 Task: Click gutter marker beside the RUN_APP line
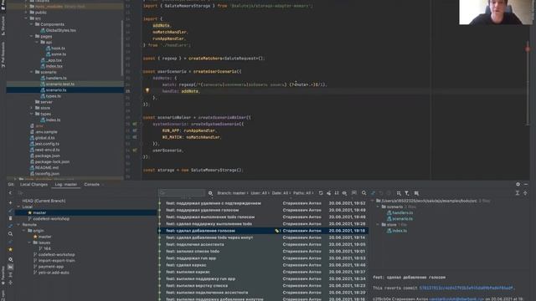135,130
